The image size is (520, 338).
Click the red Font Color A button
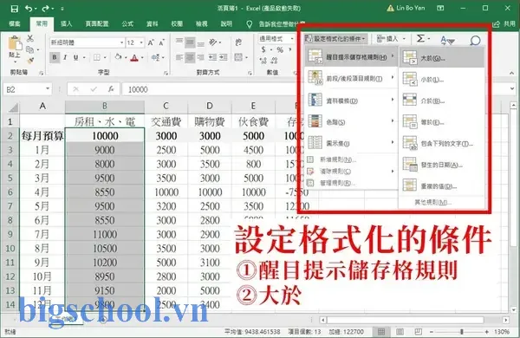(x=134, y=57)
